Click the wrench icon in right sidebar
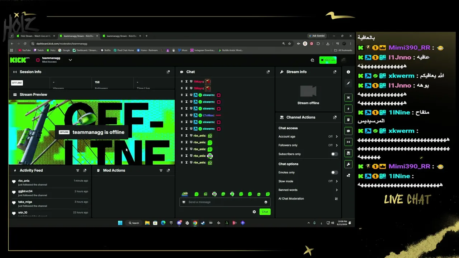Image resolution: width=459 pixels, height=258 pixels. (x=348, y=164)
